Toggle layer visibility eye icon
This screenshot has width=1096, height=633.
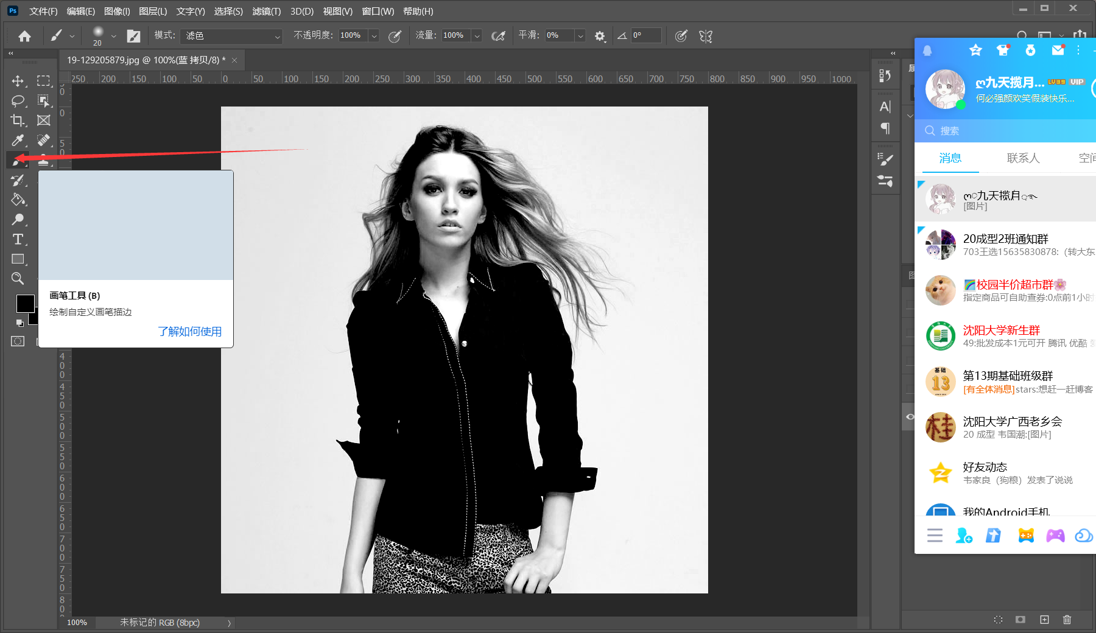click(x=910, y=417)
